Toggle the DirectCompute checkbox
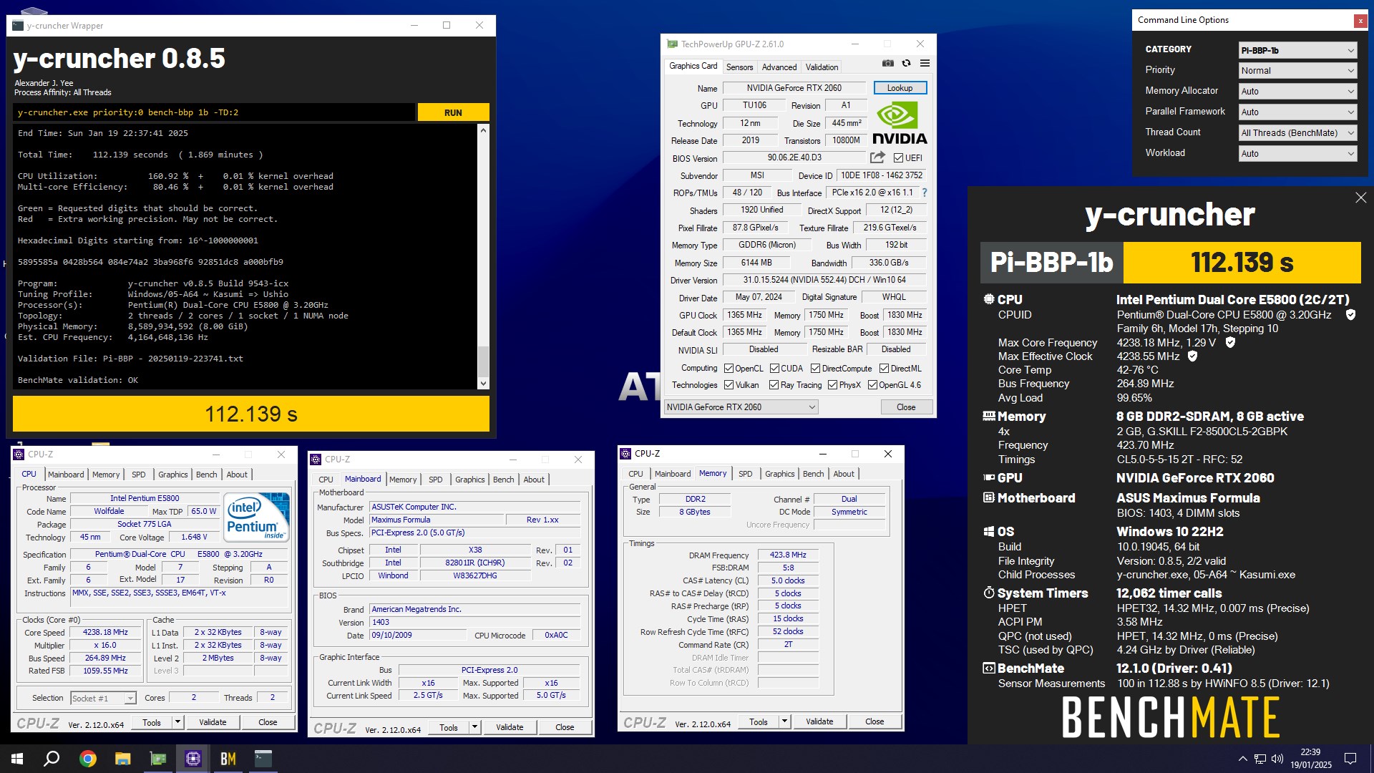Viewport: 1374px width, 773px height. 815,369
